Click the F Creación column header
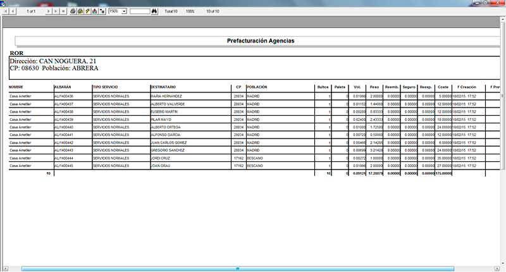 (x=467, y=87)
